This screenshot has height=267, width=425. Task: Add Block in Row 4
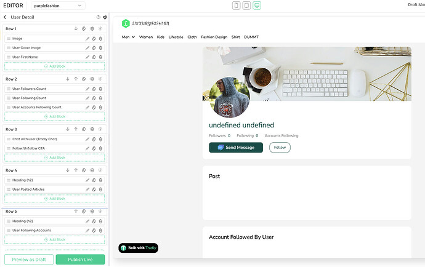pyautogui.click(x=54, y=199)
